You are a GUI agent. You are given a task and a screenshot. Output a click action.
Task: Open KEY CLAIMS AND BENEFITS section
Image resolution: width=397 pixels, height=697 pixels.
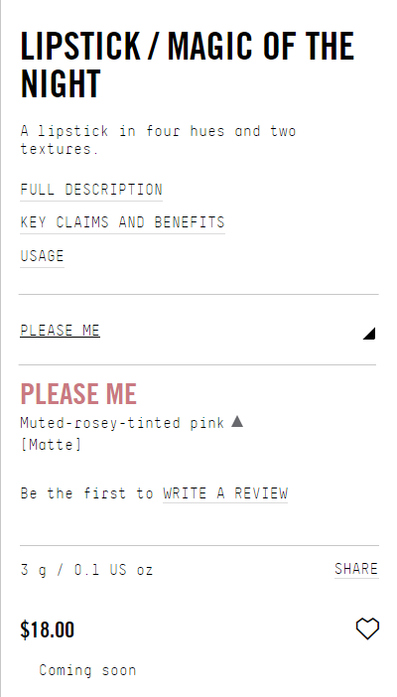tap(122, 221)
